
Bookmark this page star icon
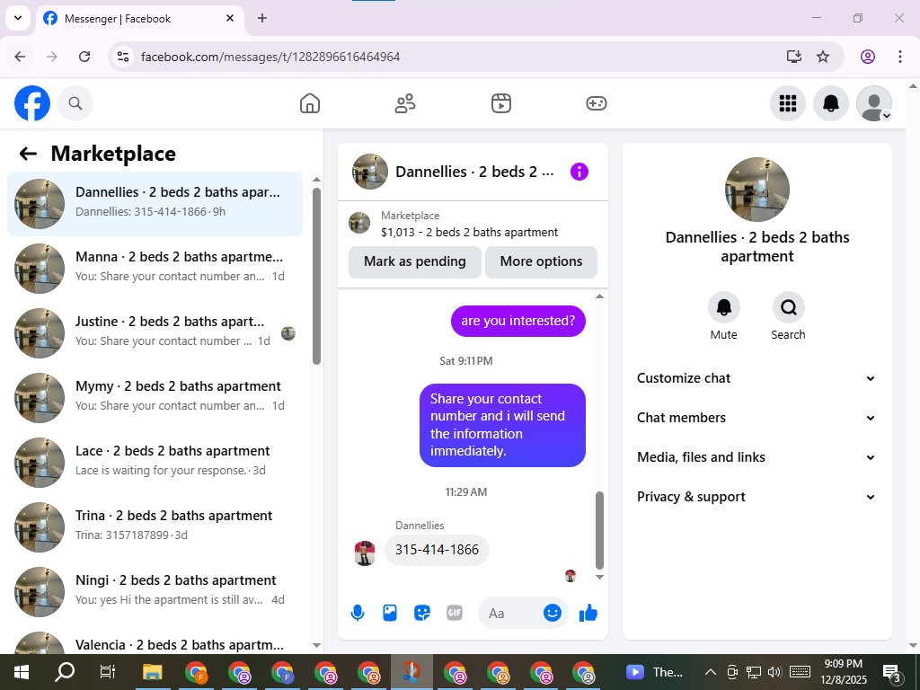tap(823, 57)
